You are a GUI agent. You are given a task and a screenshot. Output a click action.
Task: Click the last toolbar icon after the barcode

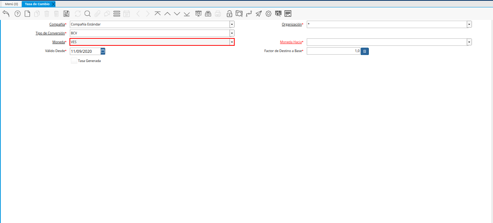click(288, 14)
